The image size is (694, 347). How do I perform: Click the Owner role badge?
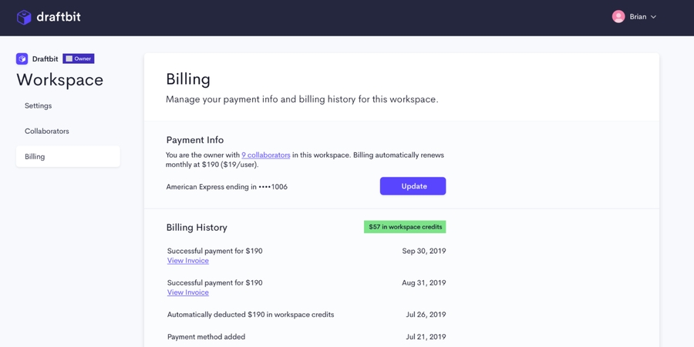(x=79, y=58)
